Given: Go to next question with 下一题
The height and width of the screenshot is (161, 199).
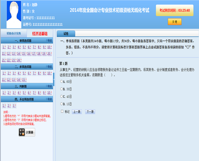Looking at the screenshot, I should [x=90, y=112].
